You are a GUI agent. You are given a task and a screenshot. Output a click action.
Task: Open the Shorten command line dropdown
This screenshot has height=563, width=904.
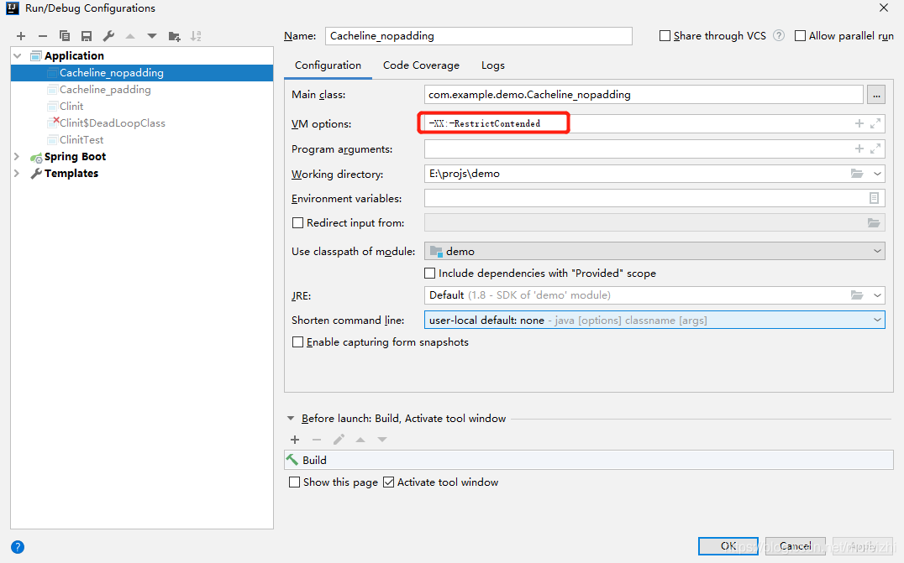point(877,320)
